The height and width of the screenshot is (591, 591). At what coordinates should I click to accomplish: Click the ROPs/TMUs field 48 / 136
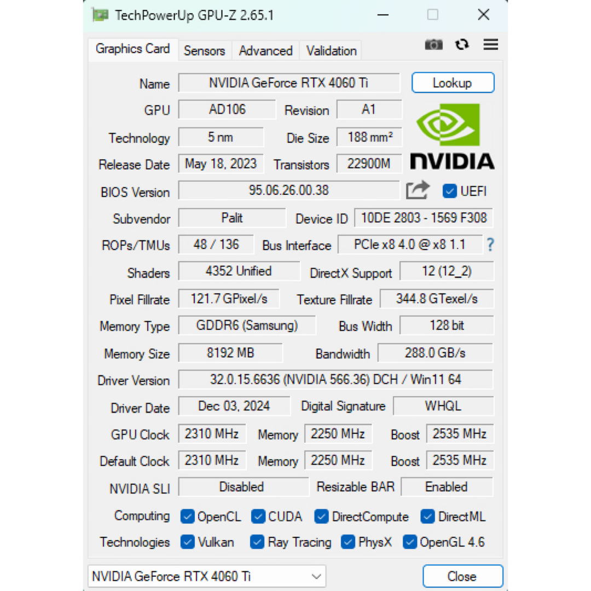point(216,245)
